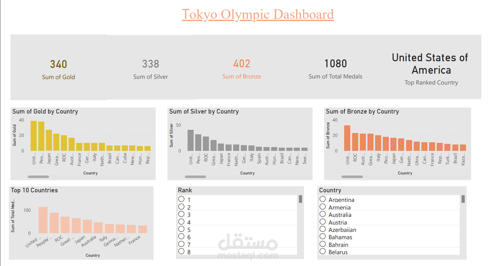Select Rank 5 in the Rank slicer
The width and height of the screenshot is (496, 266).
coord(181,229)
